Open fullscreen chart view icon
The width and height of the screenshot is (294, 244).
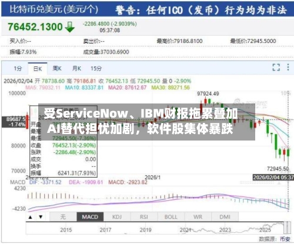(276, 67)
